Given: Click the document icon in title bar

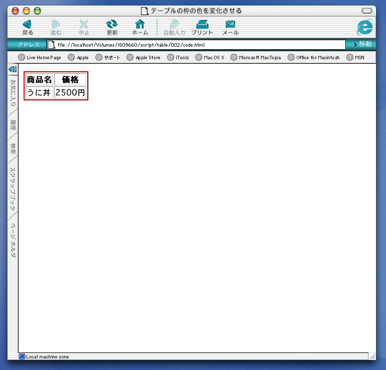Looking at the screenshot, I should pos(145,11).
